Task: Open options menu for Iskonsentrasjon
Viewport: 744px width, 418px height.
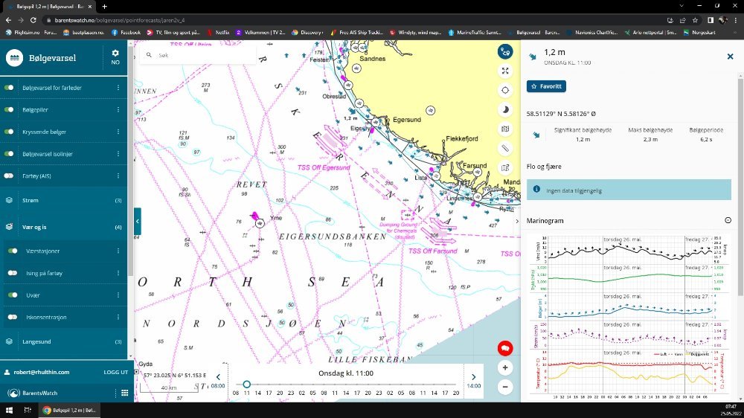Action: [118, 318]
